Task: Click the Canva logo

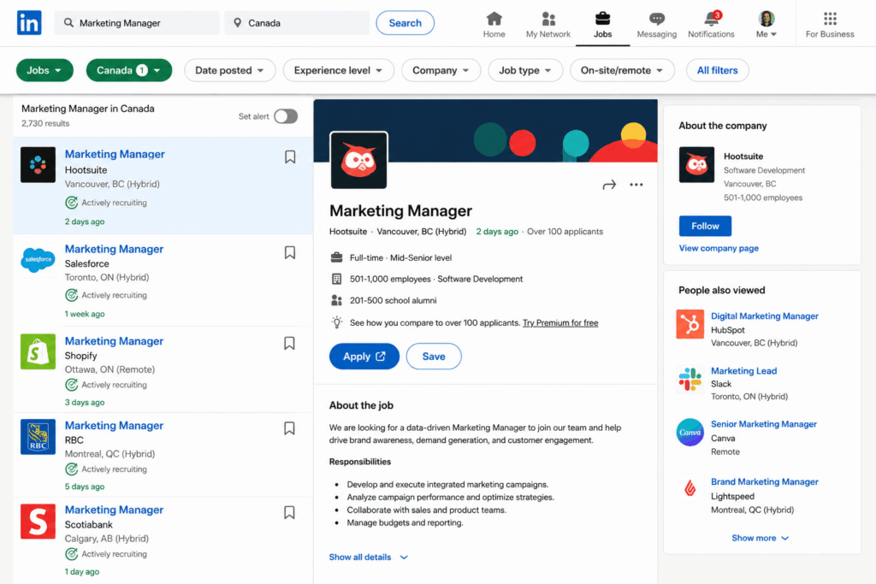Action: click(x=690, y=432)
